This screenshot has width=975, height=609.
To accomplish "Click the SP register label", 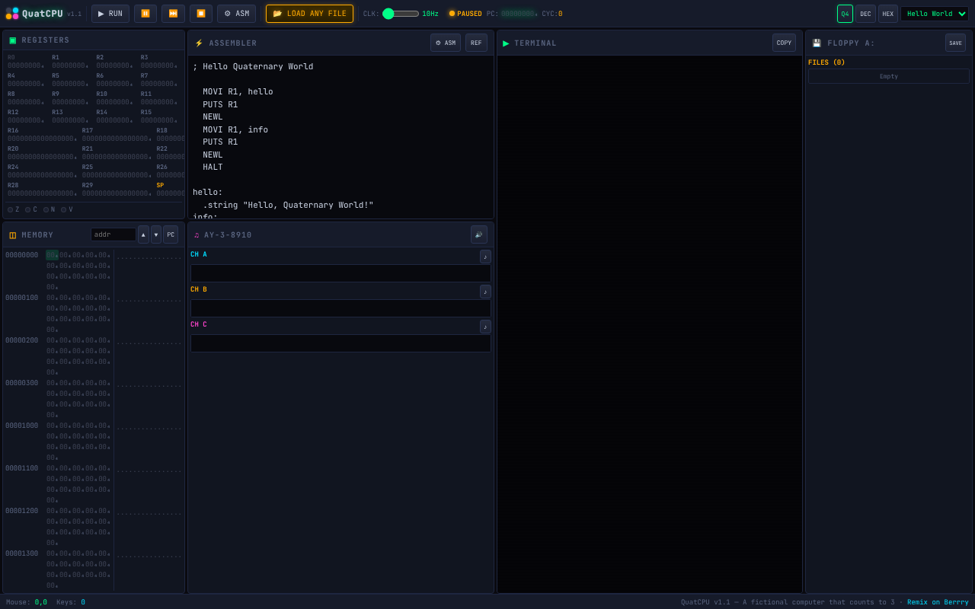I will [160, 186].
